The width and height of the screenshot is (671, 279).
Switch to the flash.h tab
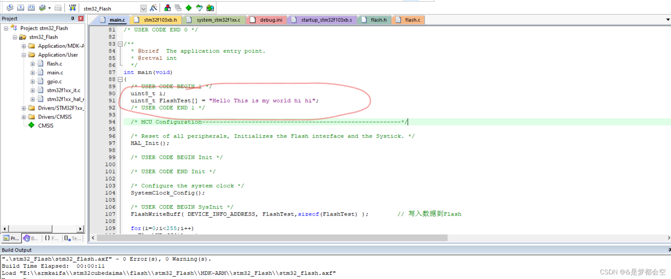pos(374,20)
